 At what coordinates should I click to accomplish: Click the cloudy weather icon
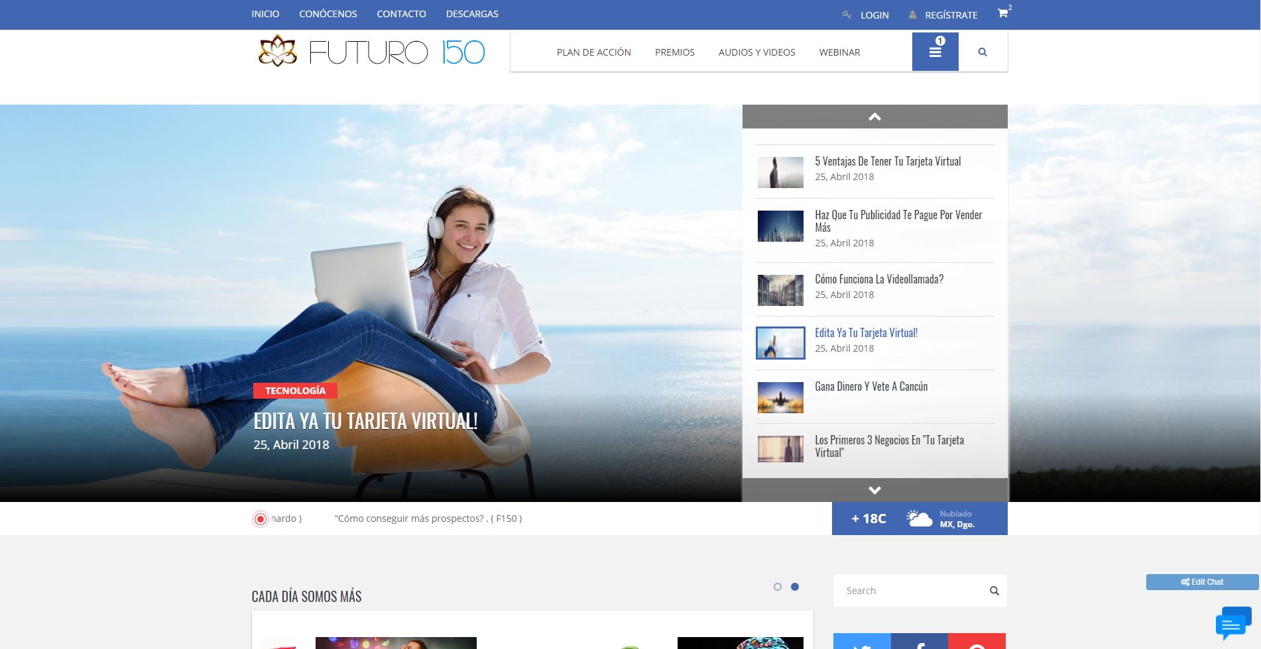coord(919,519)
